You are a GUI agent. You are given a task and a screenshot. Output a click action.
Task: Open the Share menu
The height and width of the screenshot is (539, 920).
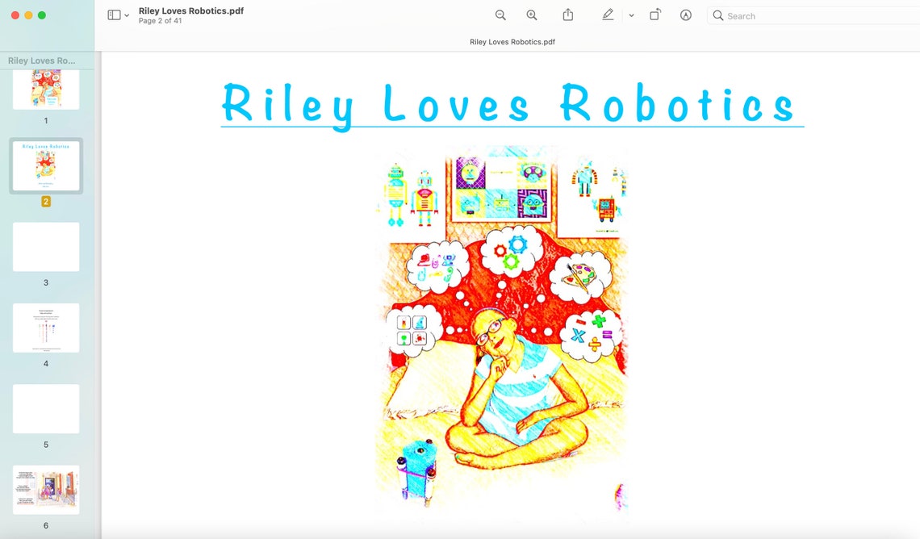pos(567,15)
